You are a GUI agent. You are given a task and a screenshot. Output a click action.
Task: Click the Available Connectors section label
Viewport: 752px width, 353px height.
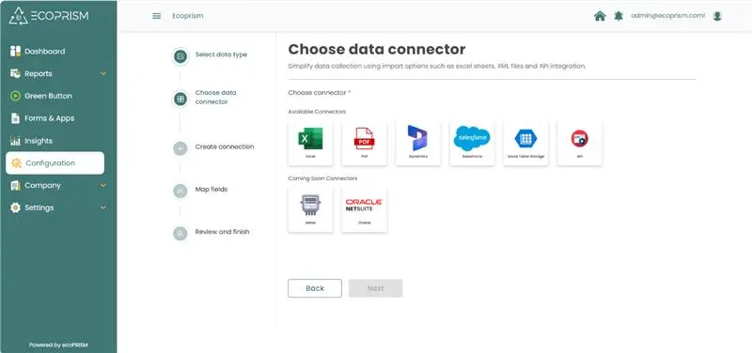click(x=317, y=112)
